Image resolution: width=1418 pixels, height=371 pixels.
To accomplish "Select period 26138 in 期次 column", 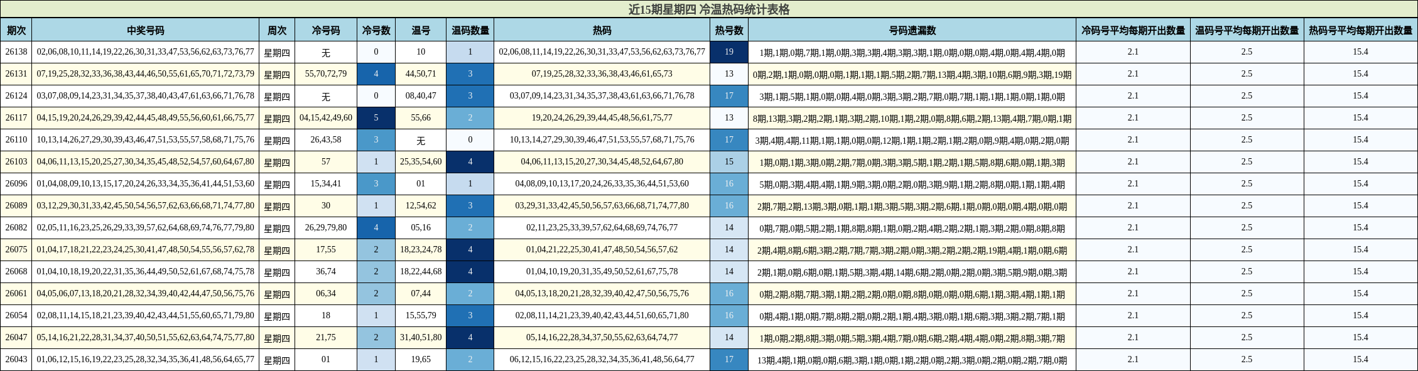I will pyautogui.click(x=16, y=52).
